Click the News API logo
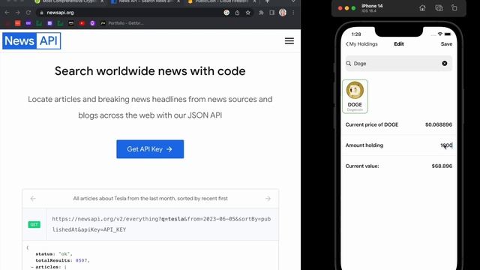Screen dimensions: 480x270 pos(31,40)
